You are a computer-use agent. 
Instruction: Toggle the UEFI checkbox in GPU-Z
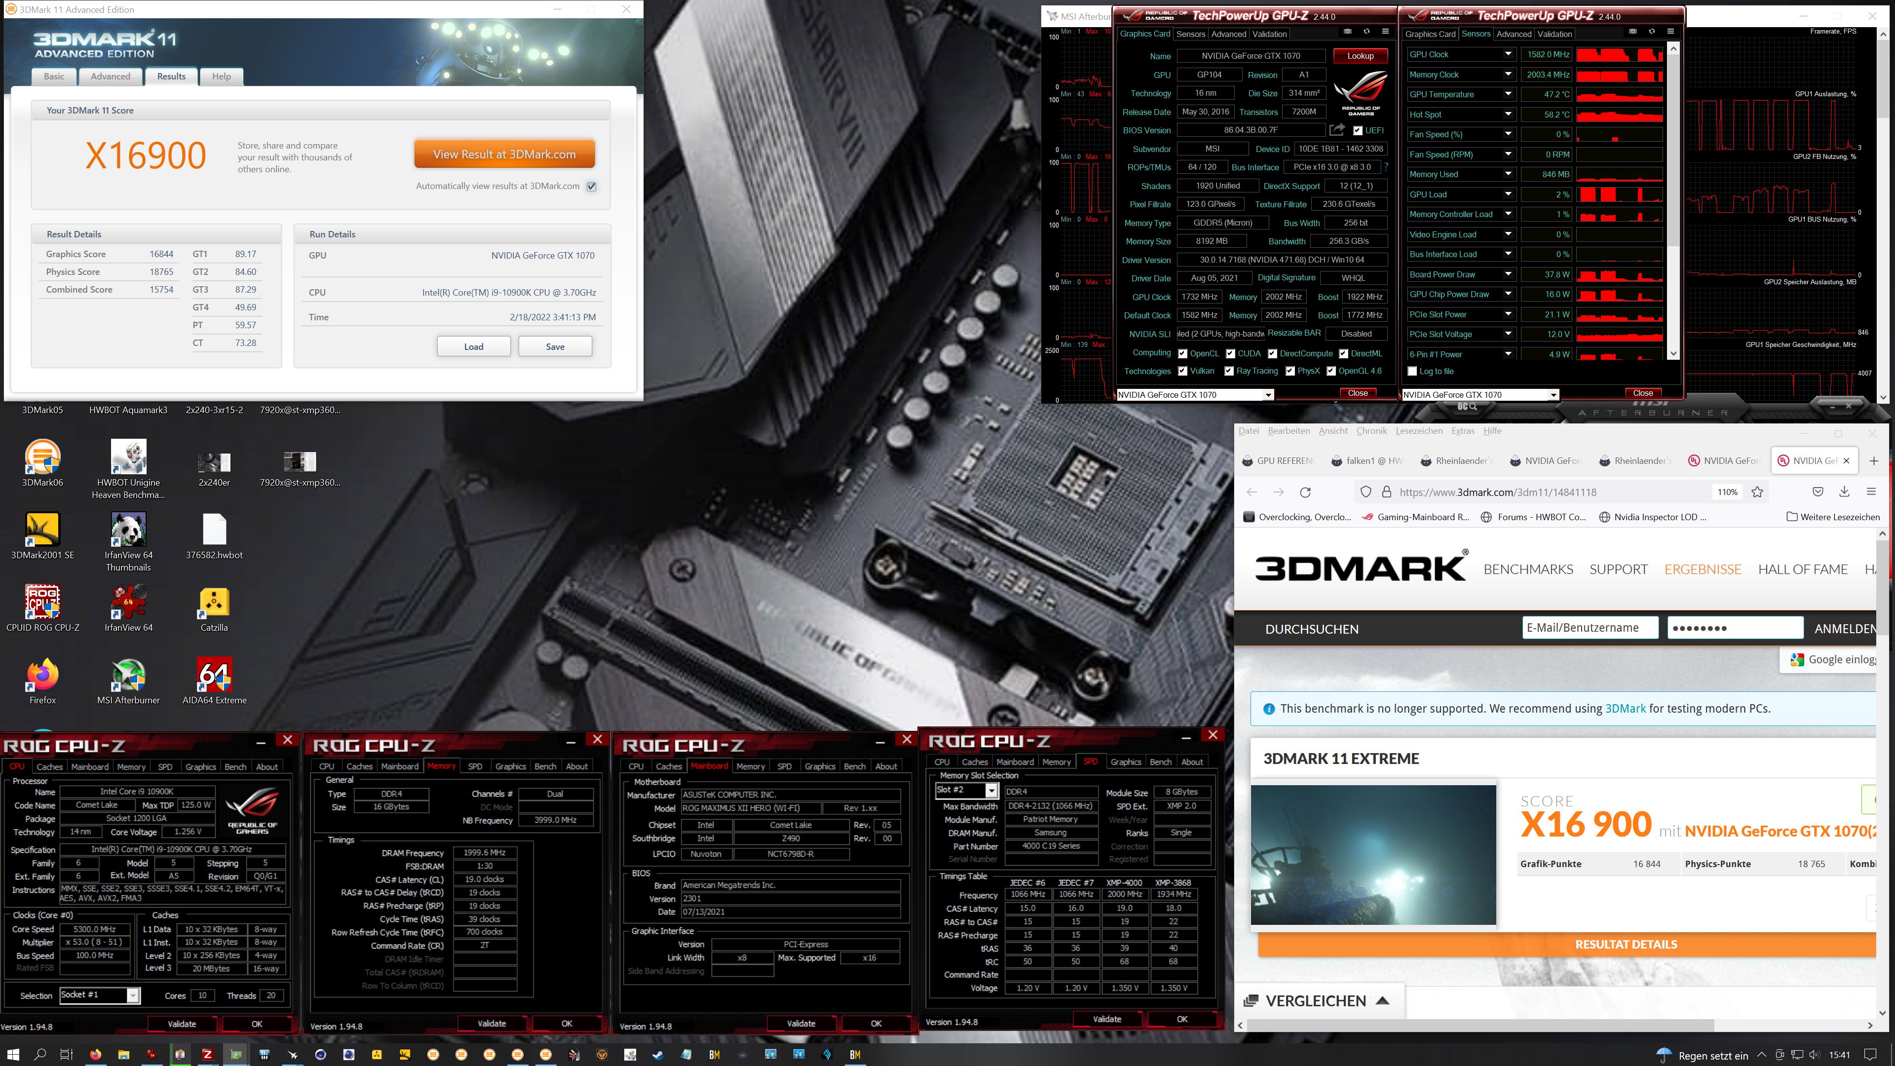pos(1358,130)
